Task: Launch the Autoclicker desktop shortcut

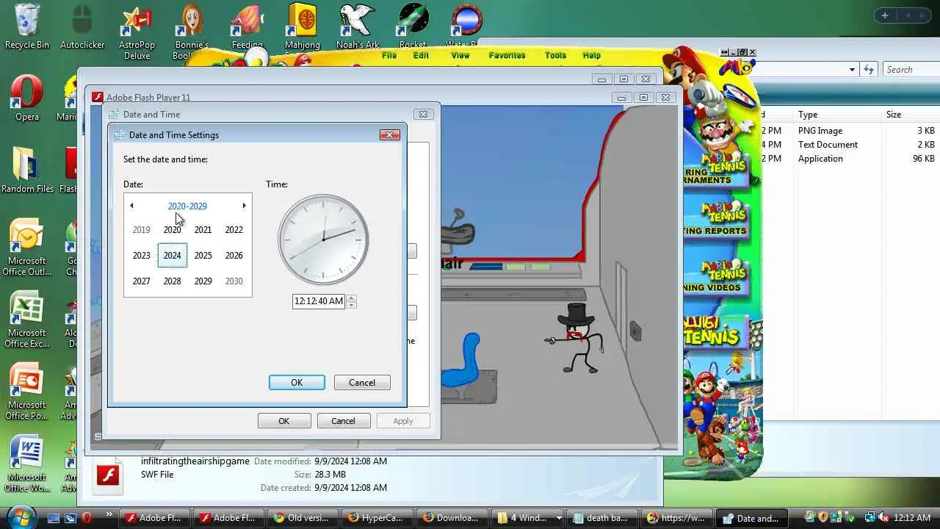Action: 82,26
